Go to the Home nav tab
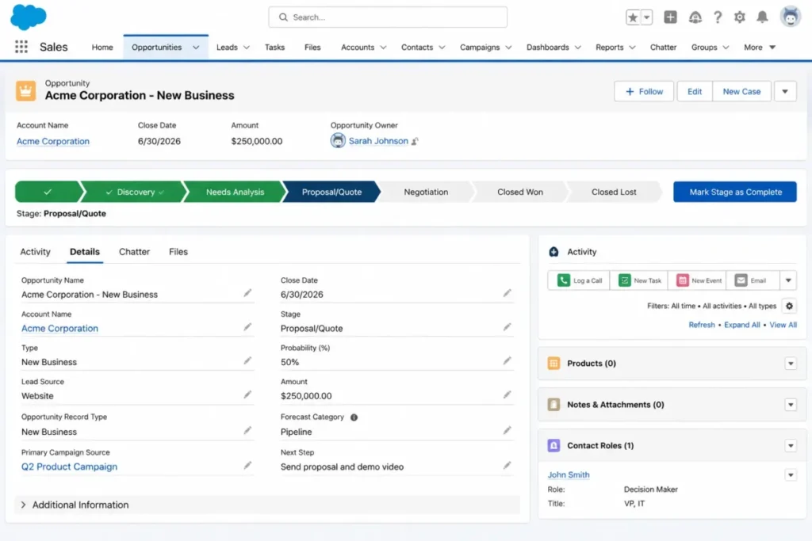 tap(102, 47)
